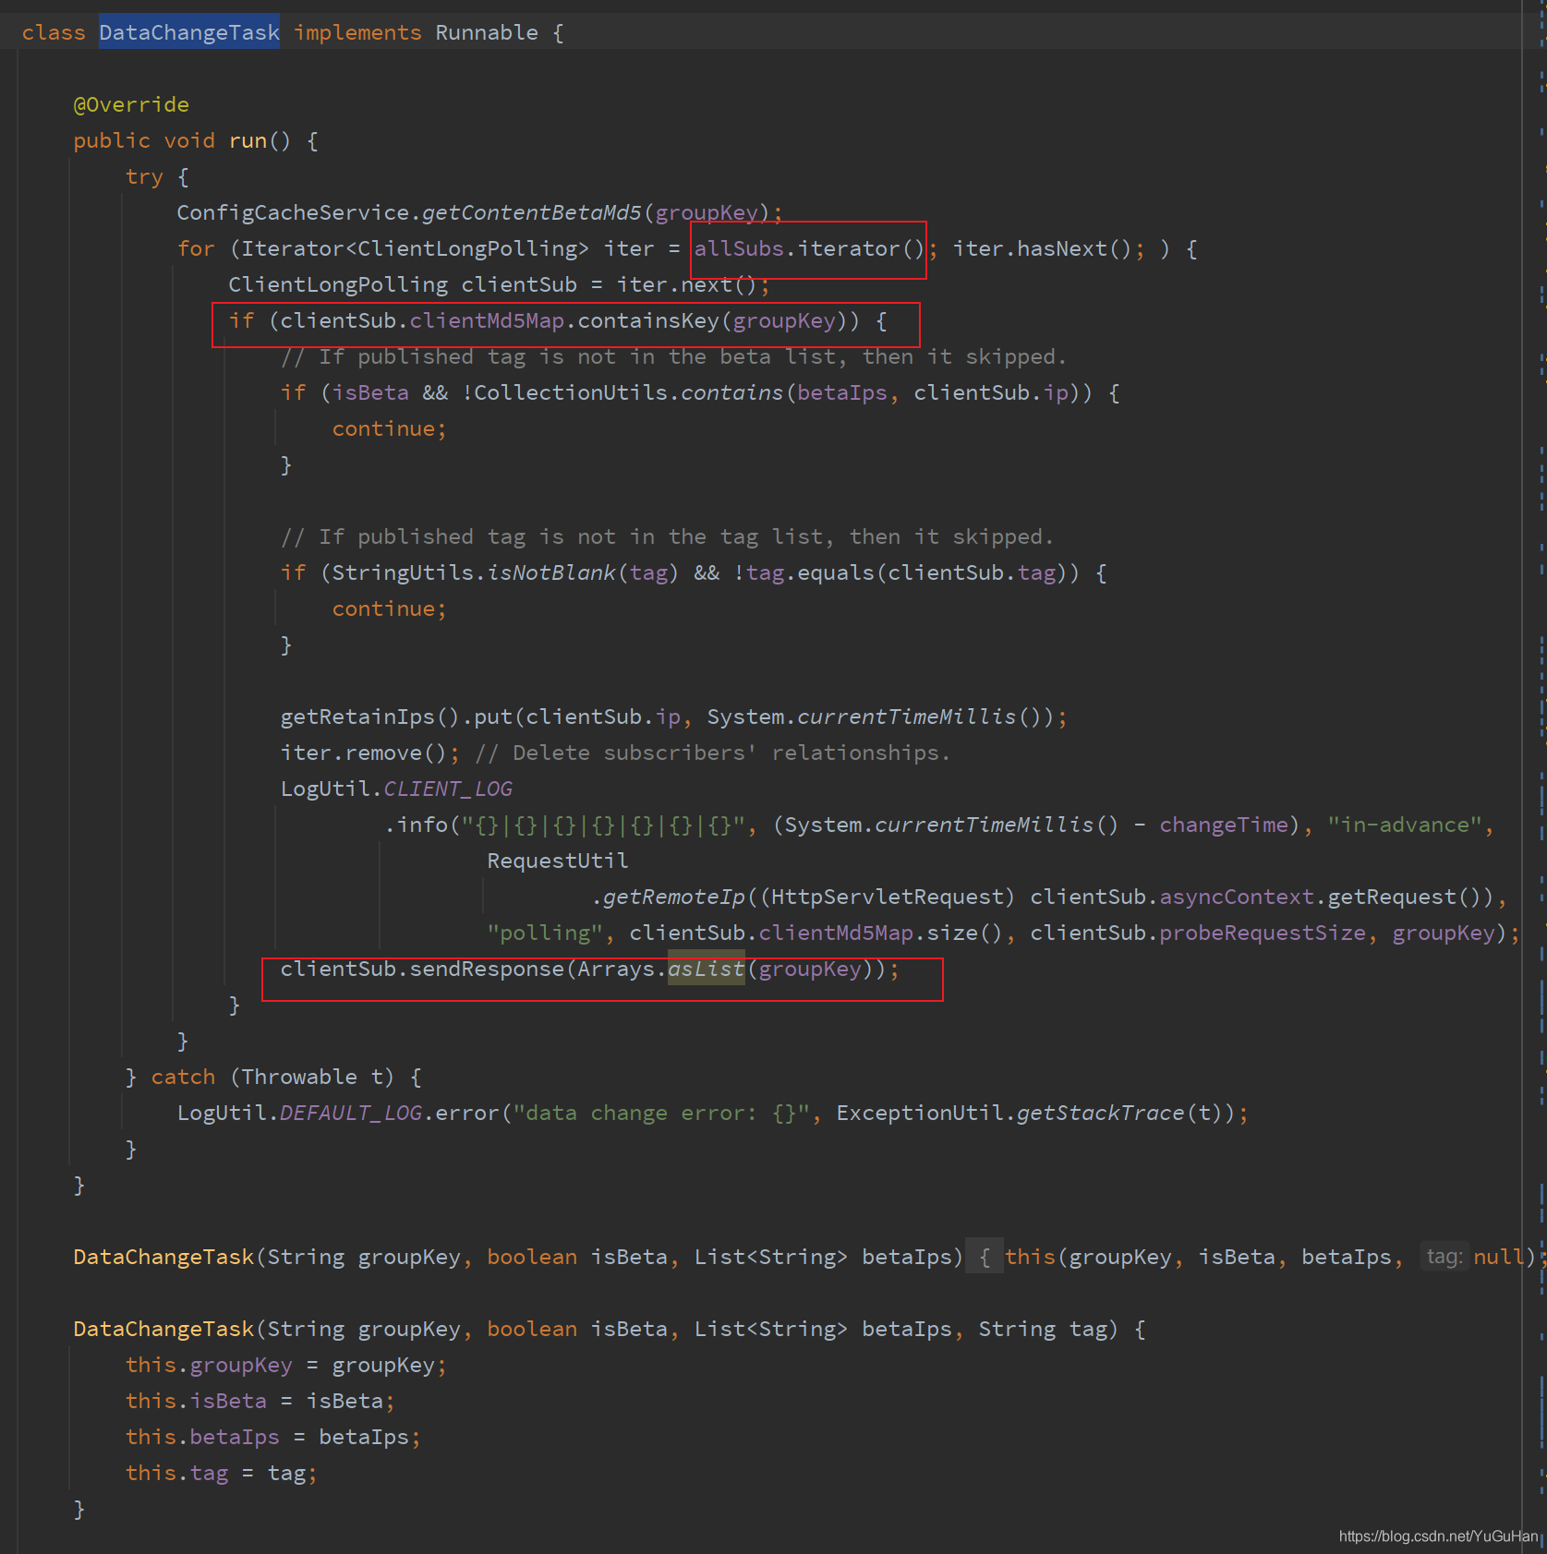Click the getRetainIps() call
1547x1554 pixels.
click(369, 717)
